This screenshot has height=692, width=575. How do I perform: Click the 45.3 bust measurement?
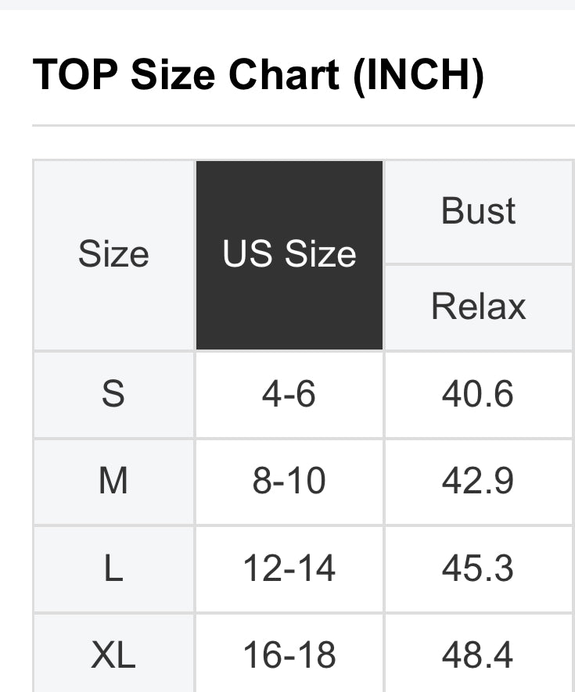point(478,568)
